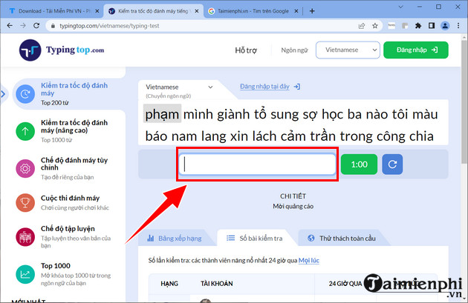Click the red practice mode icon
Image resolution: width=468 pixels, height=303 pixels.
click(x=25, y=237)
